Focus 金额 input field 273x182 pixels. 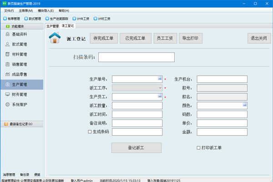click(x=222, y=132)
